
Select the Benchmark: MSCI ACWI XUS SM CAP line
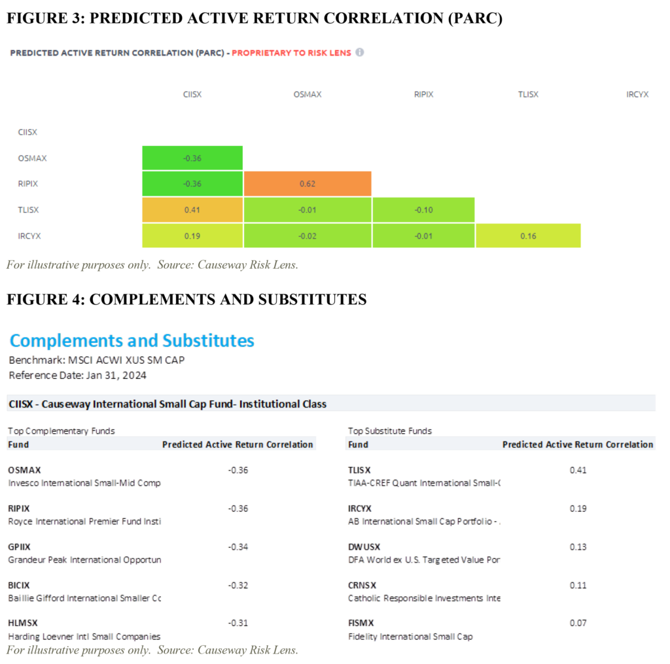(97, 360)
